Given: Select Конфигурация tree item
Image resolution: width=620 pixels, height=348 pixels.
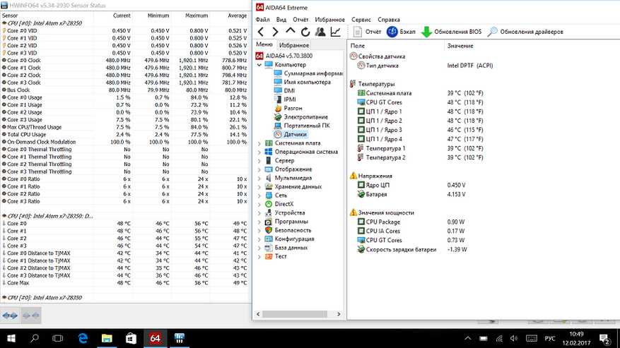Looking at the screenshot, I should tap(289, 239).
